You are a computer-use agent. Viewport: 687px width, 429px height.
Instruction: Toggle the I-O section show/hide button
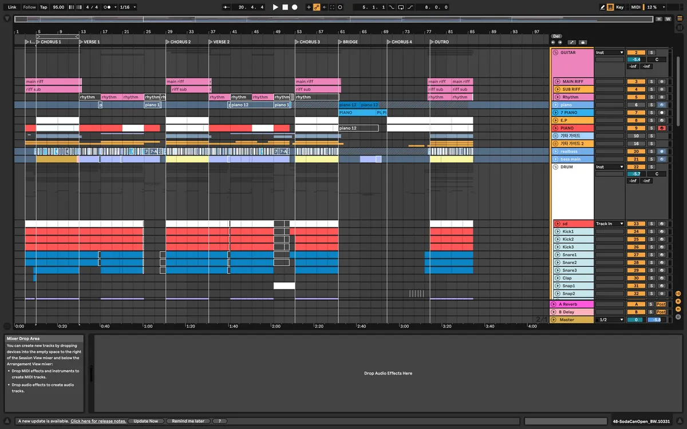[x=678, y=293]
